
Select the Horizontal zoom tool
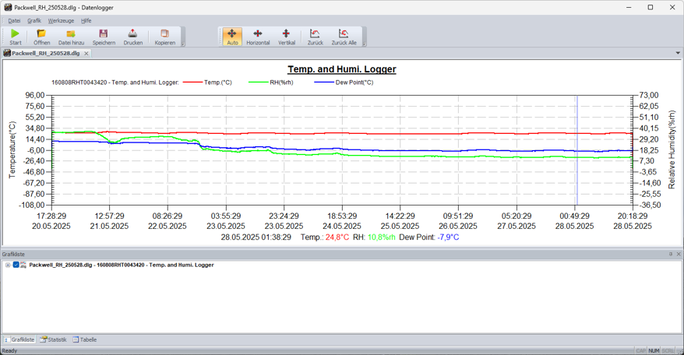258,36
